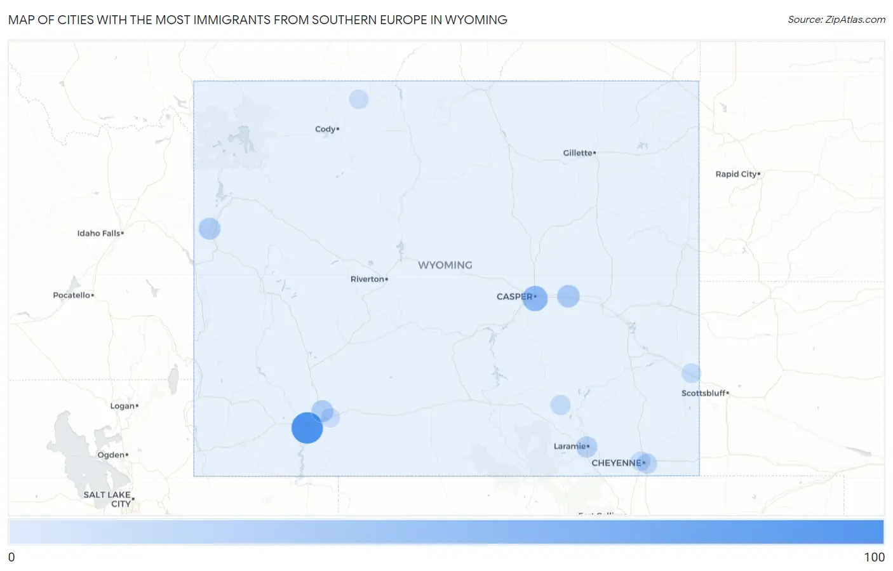893x571 pixels.
Task: Click the Source: ZipAtlas.com text
Action: [x=836, y=20]
